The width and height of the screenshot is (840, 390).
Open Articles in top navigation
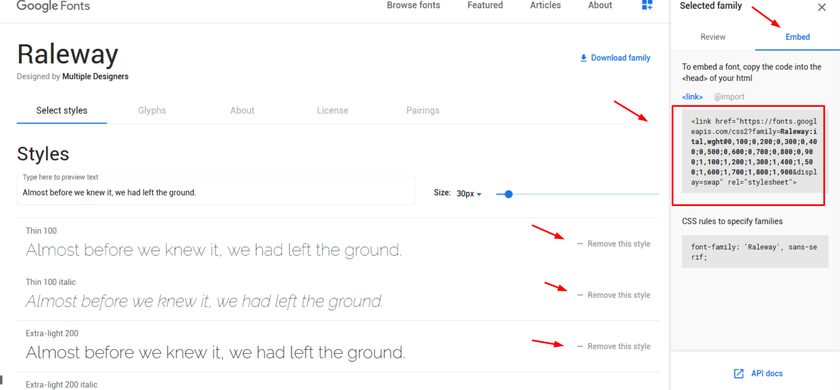(x=545, y=5)
